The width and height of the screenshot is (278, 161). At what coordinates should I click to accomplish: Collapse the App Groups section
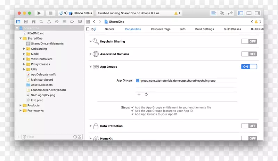[91, 67]
